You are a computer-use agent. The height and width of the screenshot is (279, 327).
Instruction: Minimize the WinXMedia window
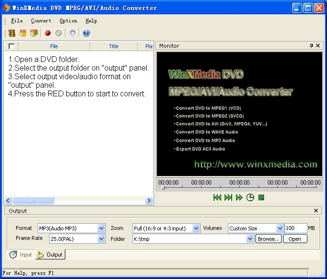[297, 8]
